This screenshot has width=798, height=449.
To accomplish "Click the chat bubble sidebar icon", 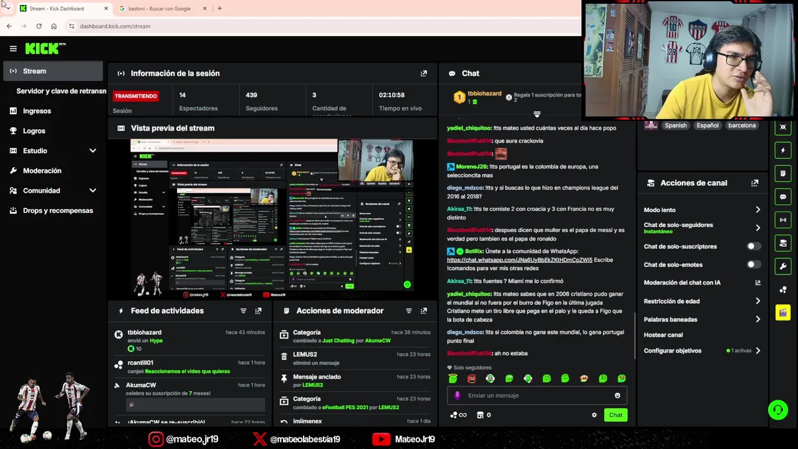I will (x=783, y=197).
